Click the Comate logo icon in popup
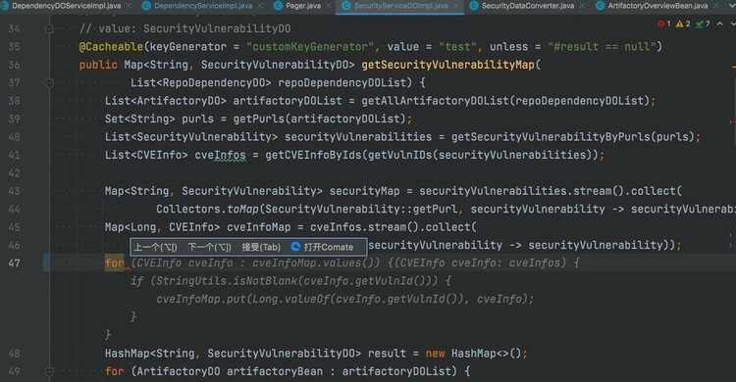The height and width of the screenshot is (382, 736). pos(295,247)
